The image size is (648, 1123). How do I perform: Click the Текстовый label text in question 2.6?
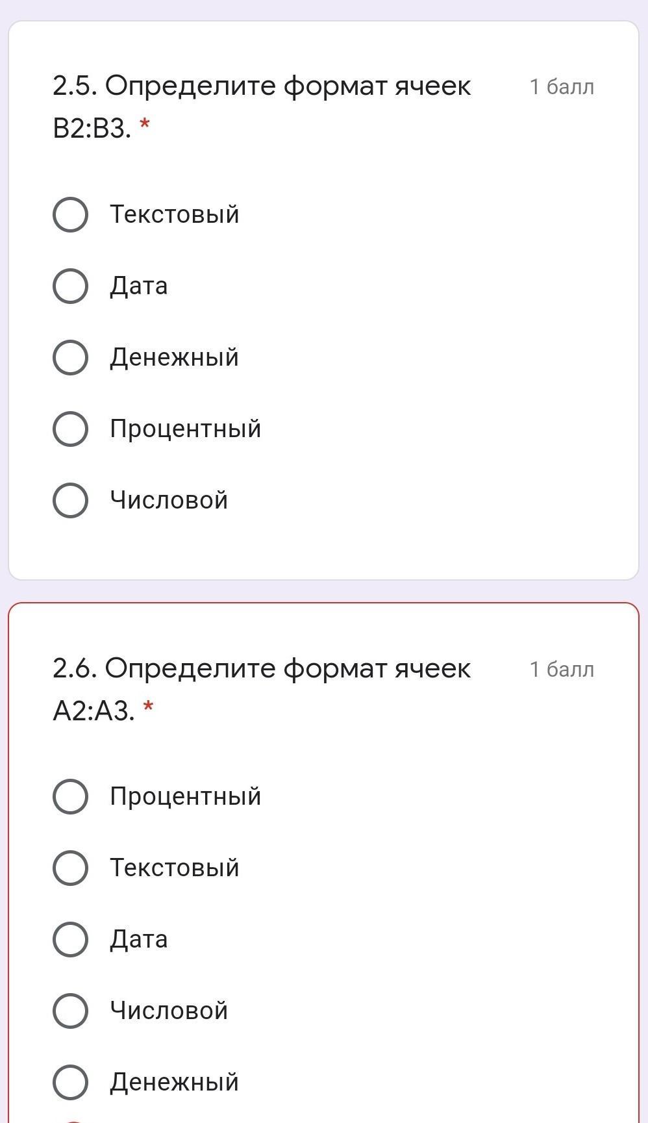click(175, 868)
